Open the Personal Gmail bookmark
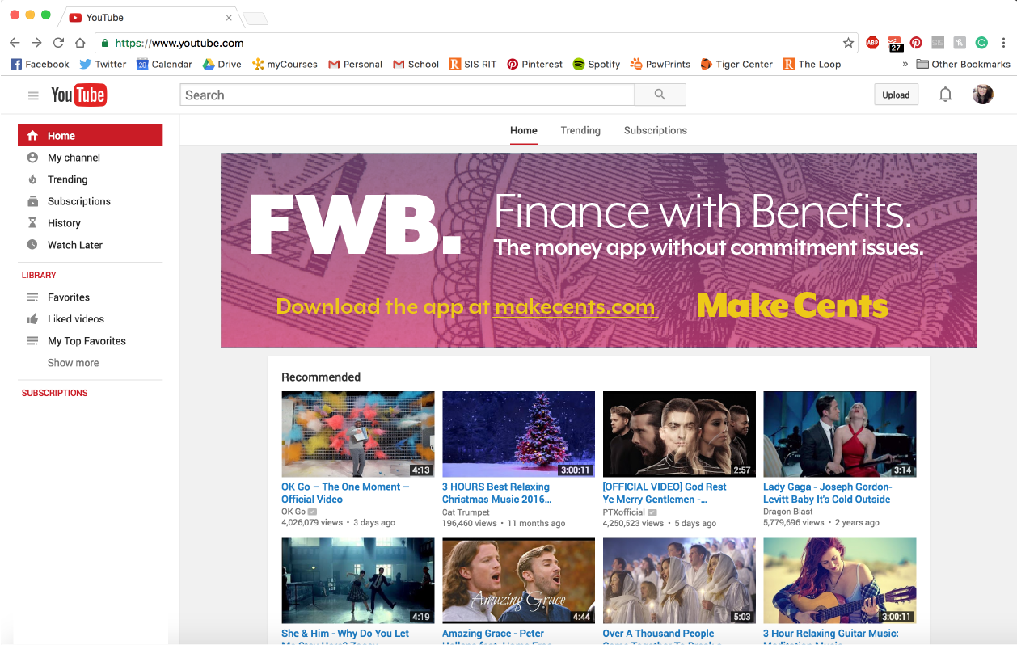The height and width of the screenshot is (645, 1017). point(355,64)
